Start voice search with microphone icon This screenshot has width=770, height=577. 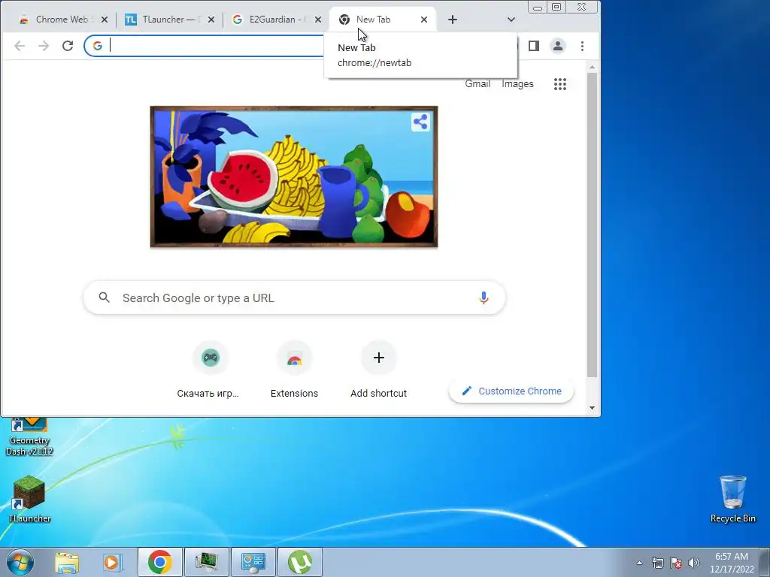[x=484, y=298]
